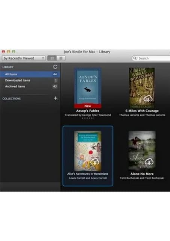Click the Search field
170x241 pixels.
click(151, 58)
